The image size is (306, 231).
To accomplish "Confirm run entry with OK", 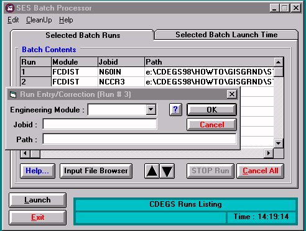I will (x=211, y=109).
